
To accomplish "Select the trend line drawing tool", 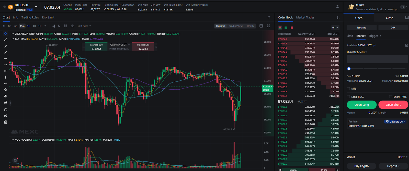I will pyautogui.click(x=6, y=40).
